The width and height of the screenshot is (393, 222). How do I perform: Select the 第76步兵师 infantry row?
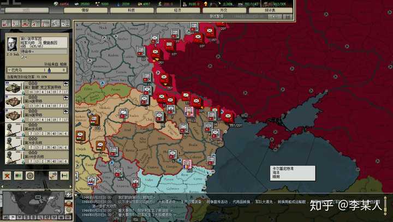pos(37,143)
